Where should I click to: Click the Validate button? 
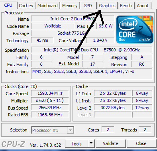point(110,143)
